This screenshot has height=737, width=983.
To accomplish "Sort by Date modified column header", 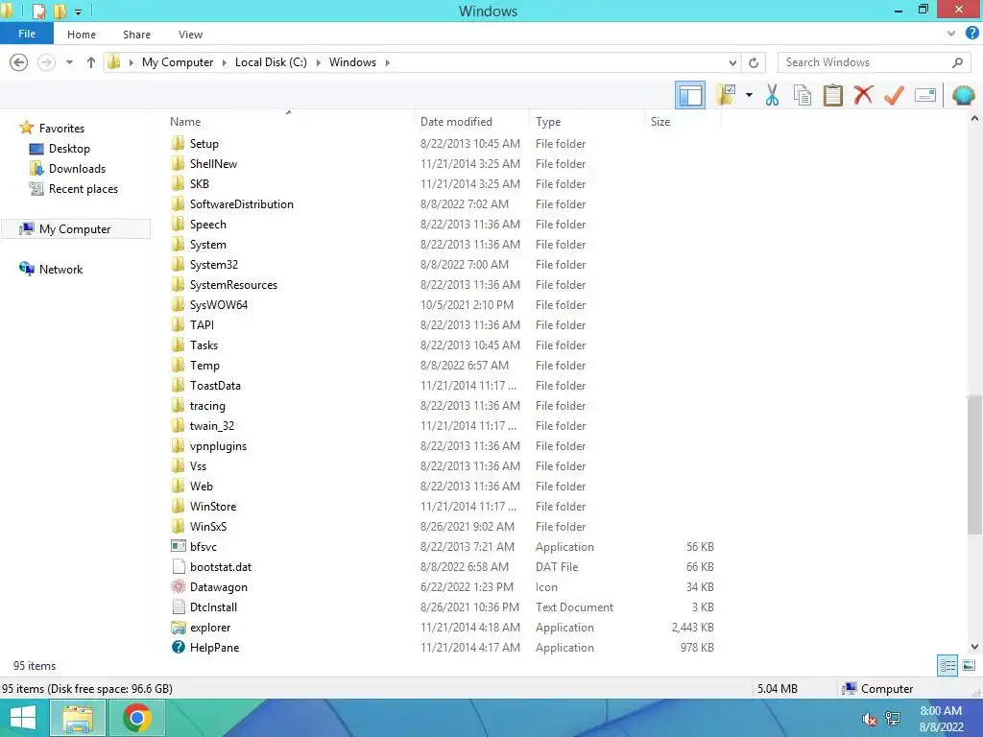I will [x=471, y=122].
